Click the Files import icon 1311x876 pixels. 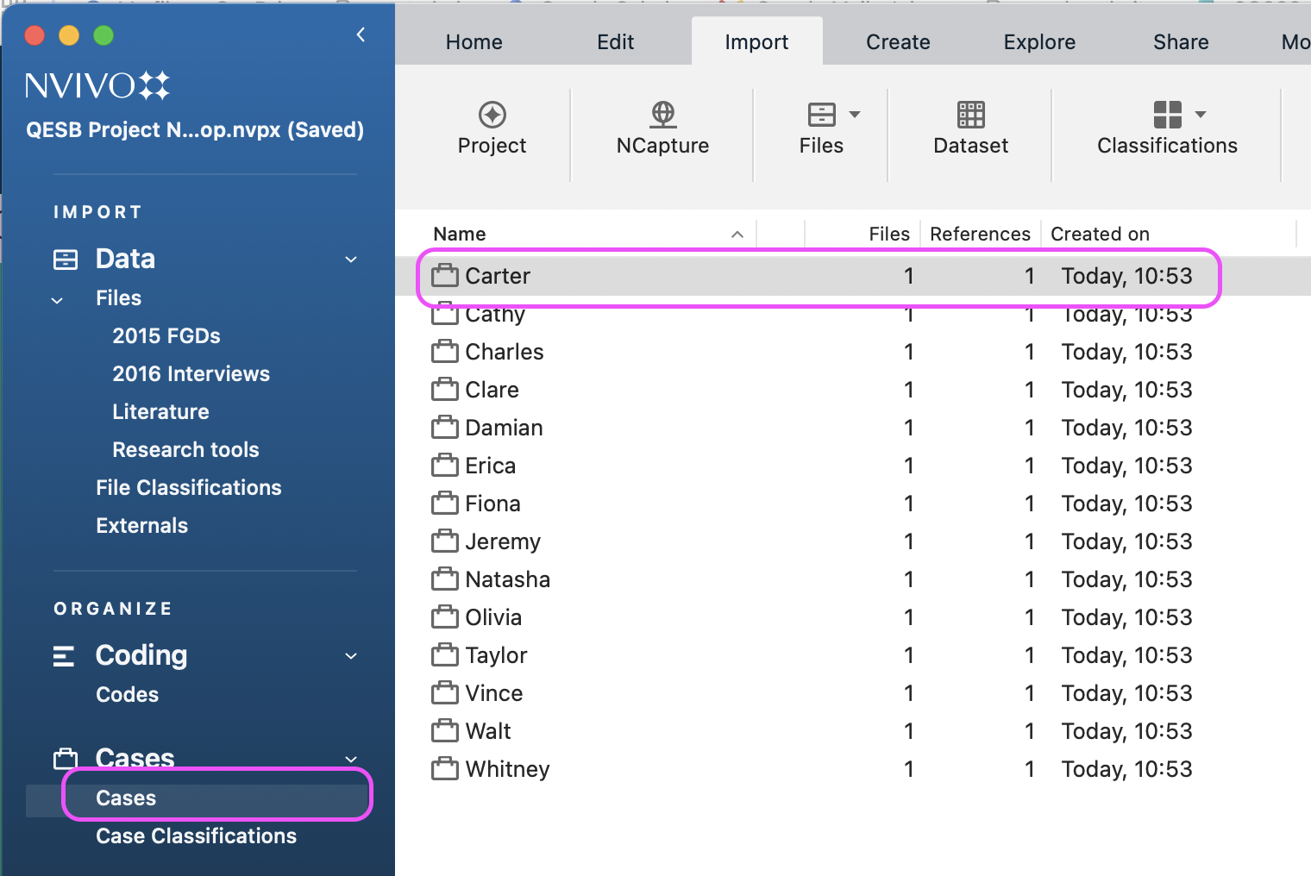click(x=821, y=115)
